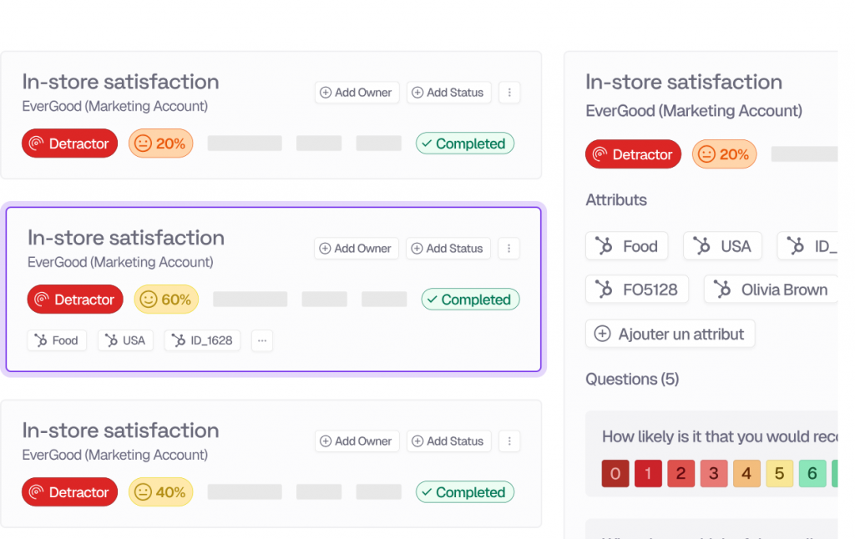
Task: Click the Completed status badge on the middle card
Action: point(470,299)
